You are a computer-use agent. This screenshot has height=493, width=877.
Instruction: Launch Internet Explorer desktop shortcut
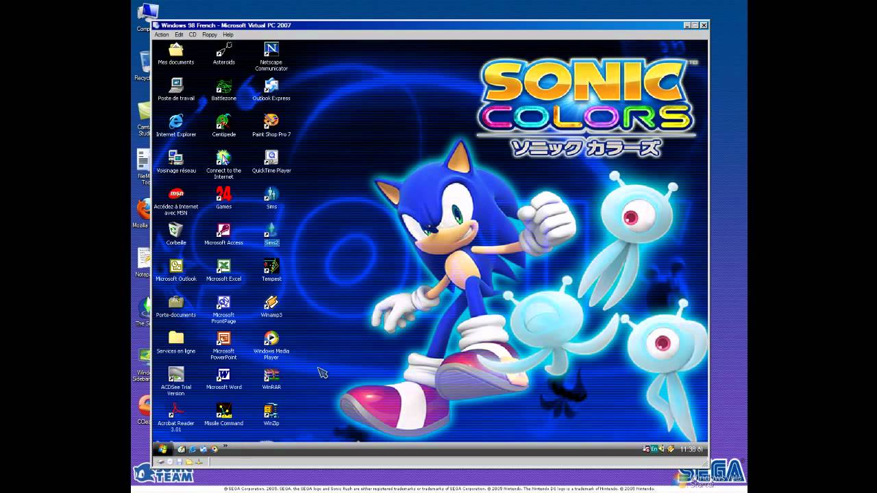[x=176, y=126]
